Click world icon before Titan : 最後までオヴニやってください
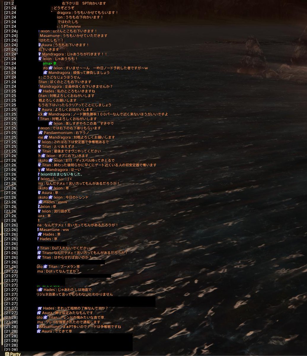The height and width of the screenshot is (356, 307). 40,151
